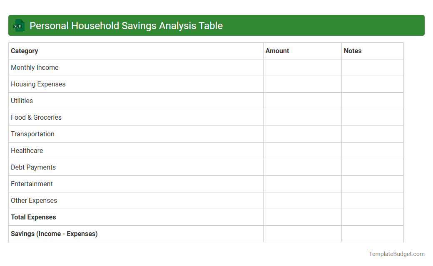The width and height of the screenshot is (433, 266).
Task: Click the Savings (Income - Expenses) row label
Action: tap(54, 234)
